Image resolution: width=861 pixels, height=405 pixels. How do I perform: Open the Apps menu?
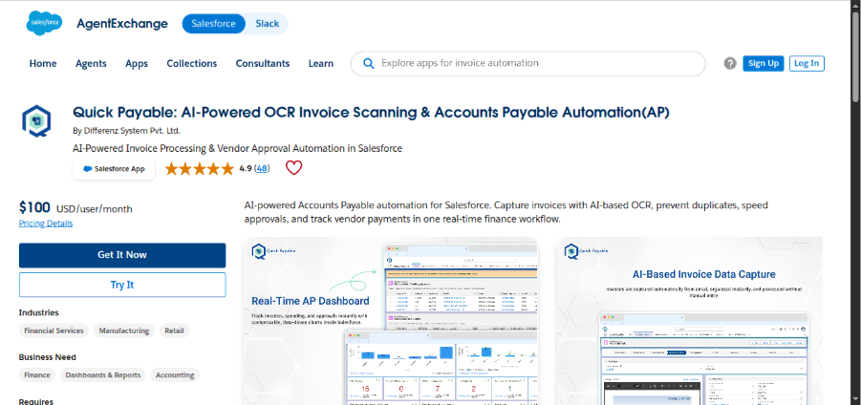137,64
